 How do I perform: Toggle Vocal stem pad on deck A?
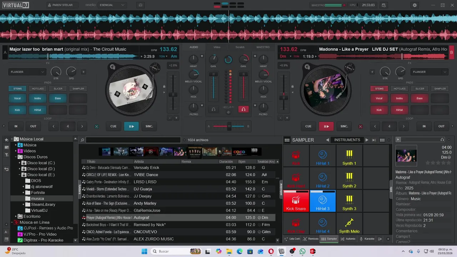click(x=17, y=98)
